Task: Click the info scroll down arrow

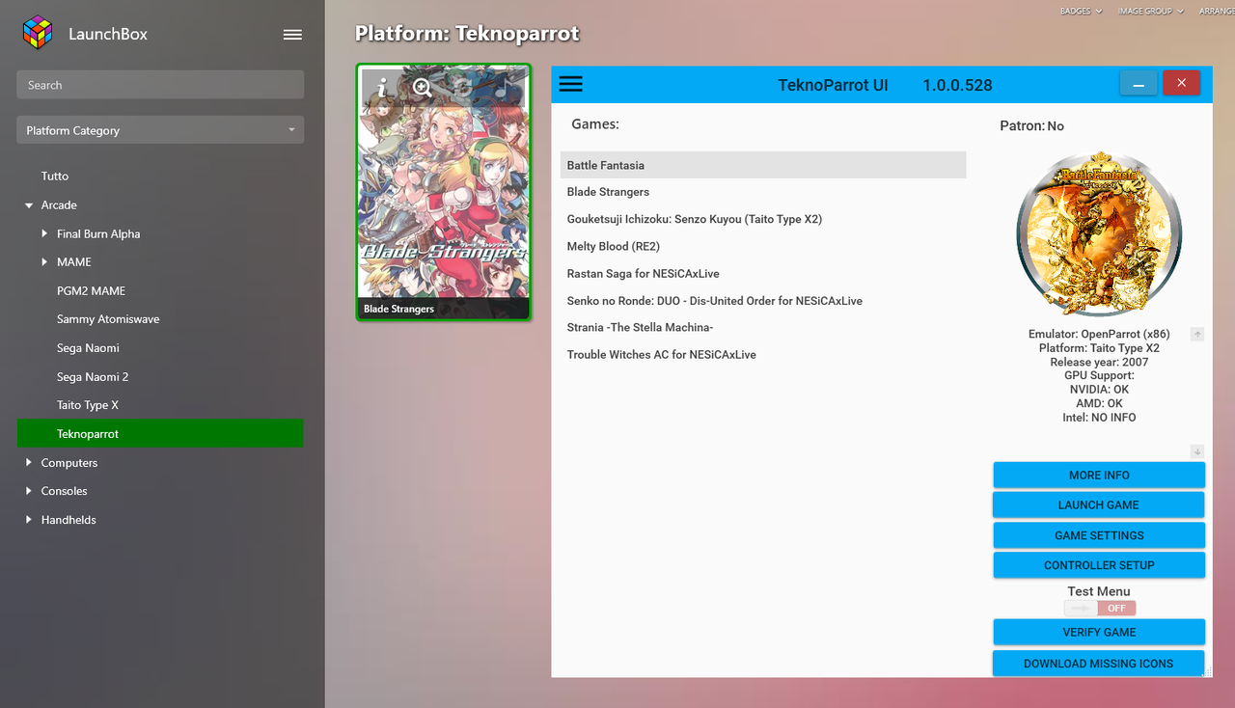Action: 1197,451
